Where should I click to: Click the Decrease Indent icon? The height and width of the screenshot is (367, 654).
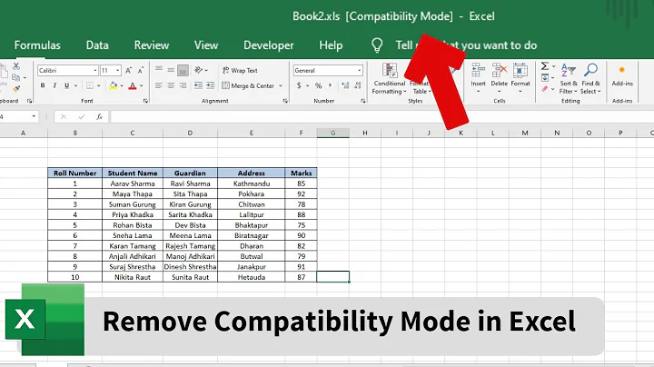(x=198, y=85)
